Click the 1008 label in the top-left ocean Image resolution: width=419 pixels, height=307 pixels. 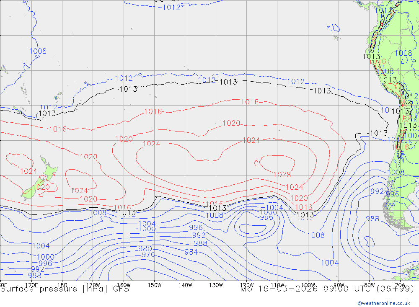tap(38, 51)
